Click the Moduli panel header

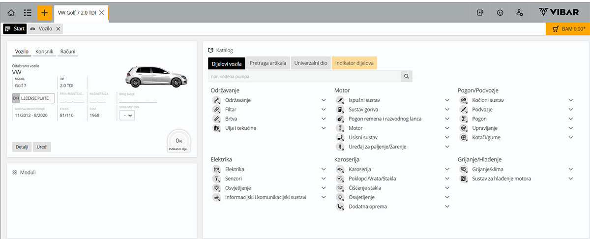pos(24,173)
